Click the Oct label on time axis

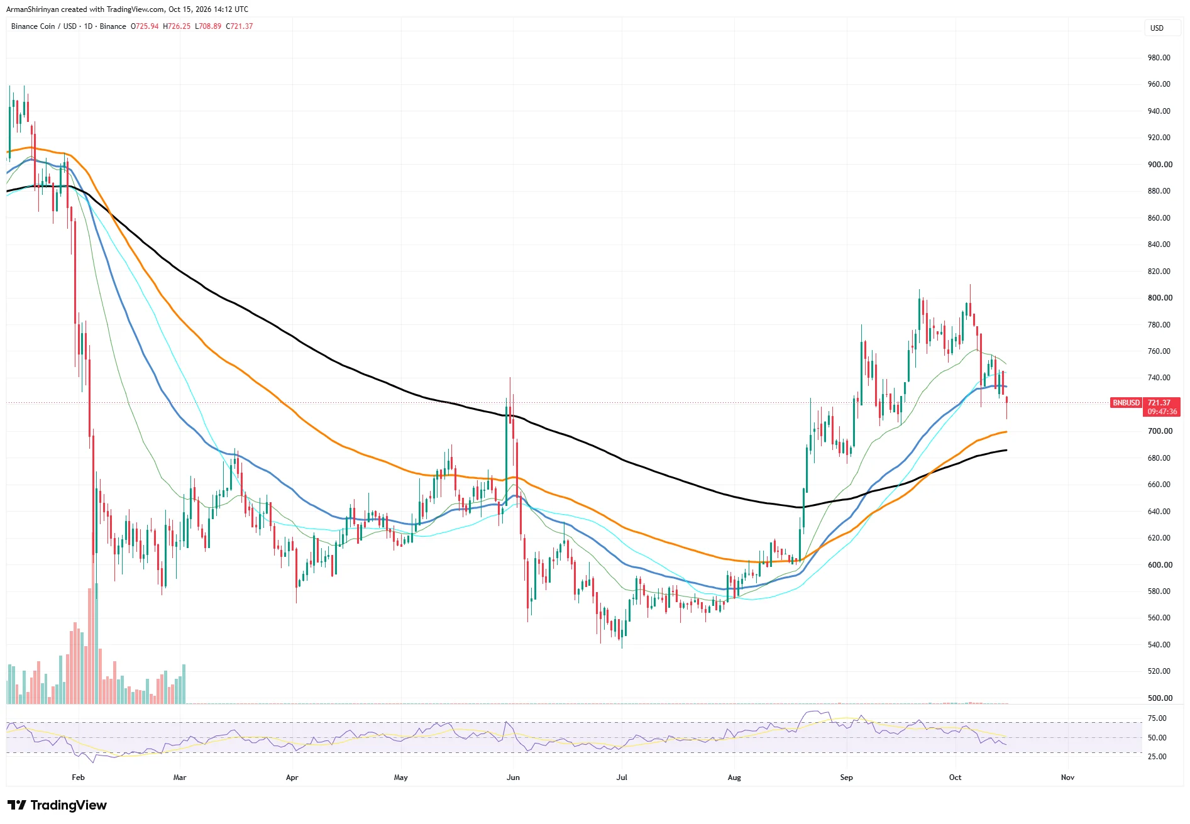click(955, 777)
